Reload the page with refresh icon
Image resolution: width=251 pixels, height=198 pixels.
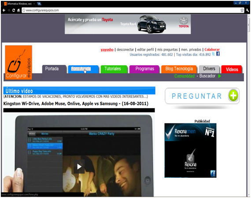[14, 10]
